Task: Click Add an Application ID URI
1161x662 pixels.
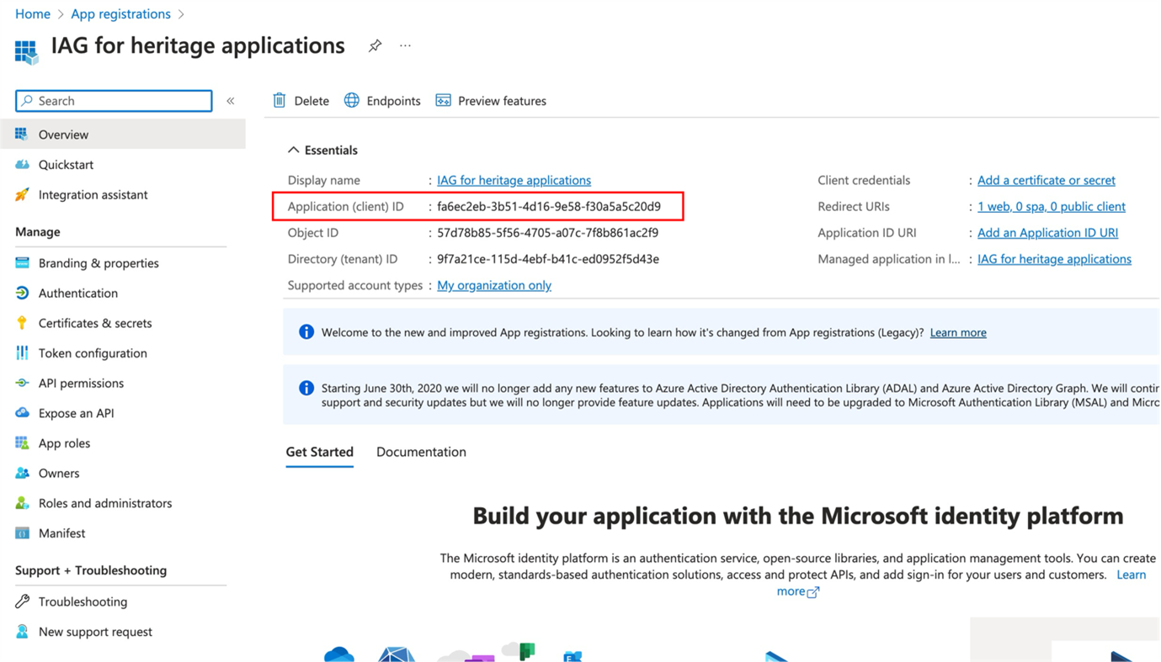Action: (x=1048, y=232)
